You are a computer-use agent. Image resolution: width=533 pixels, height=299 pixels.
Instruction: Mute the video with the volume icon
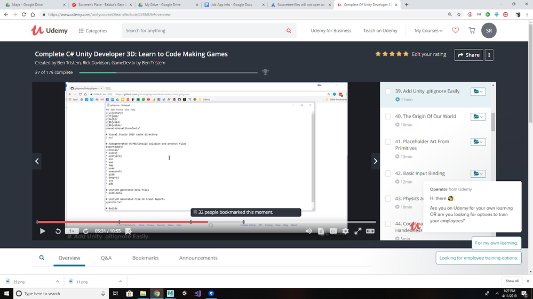click(308, 231)
